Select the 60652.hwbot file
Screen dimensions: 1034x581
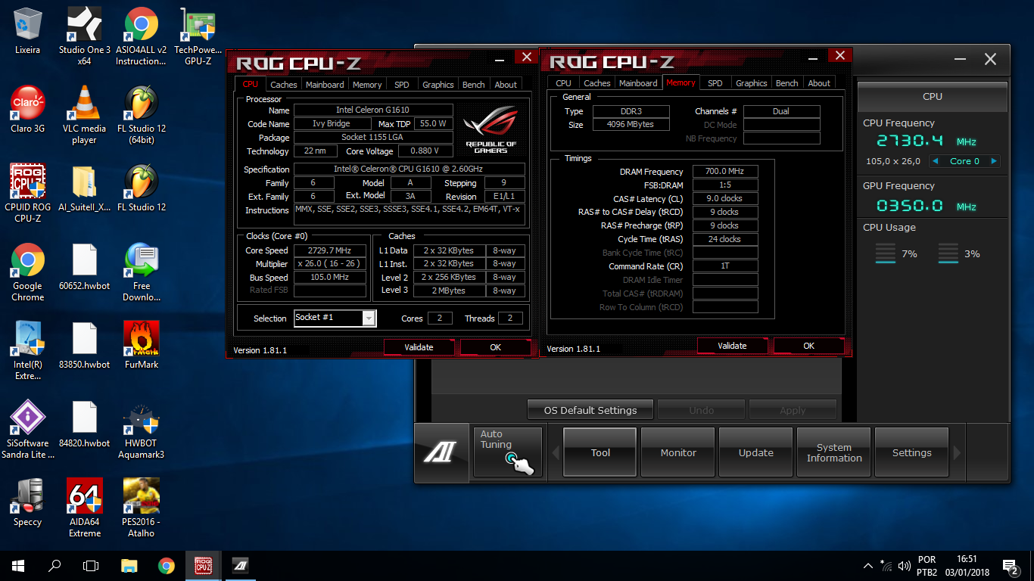(x=85, y=267)
